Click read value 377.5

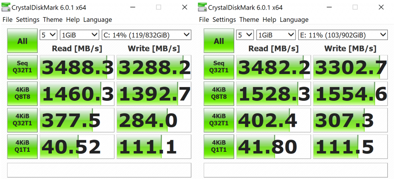coord(77,120)
